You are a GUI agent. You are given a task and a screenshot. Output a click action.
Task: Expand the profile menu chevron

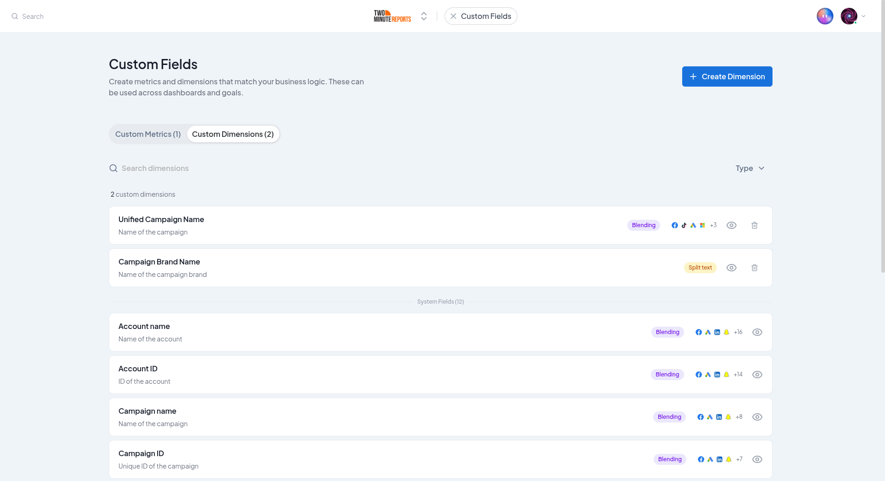pyautogui.click(x=863, y=16)
